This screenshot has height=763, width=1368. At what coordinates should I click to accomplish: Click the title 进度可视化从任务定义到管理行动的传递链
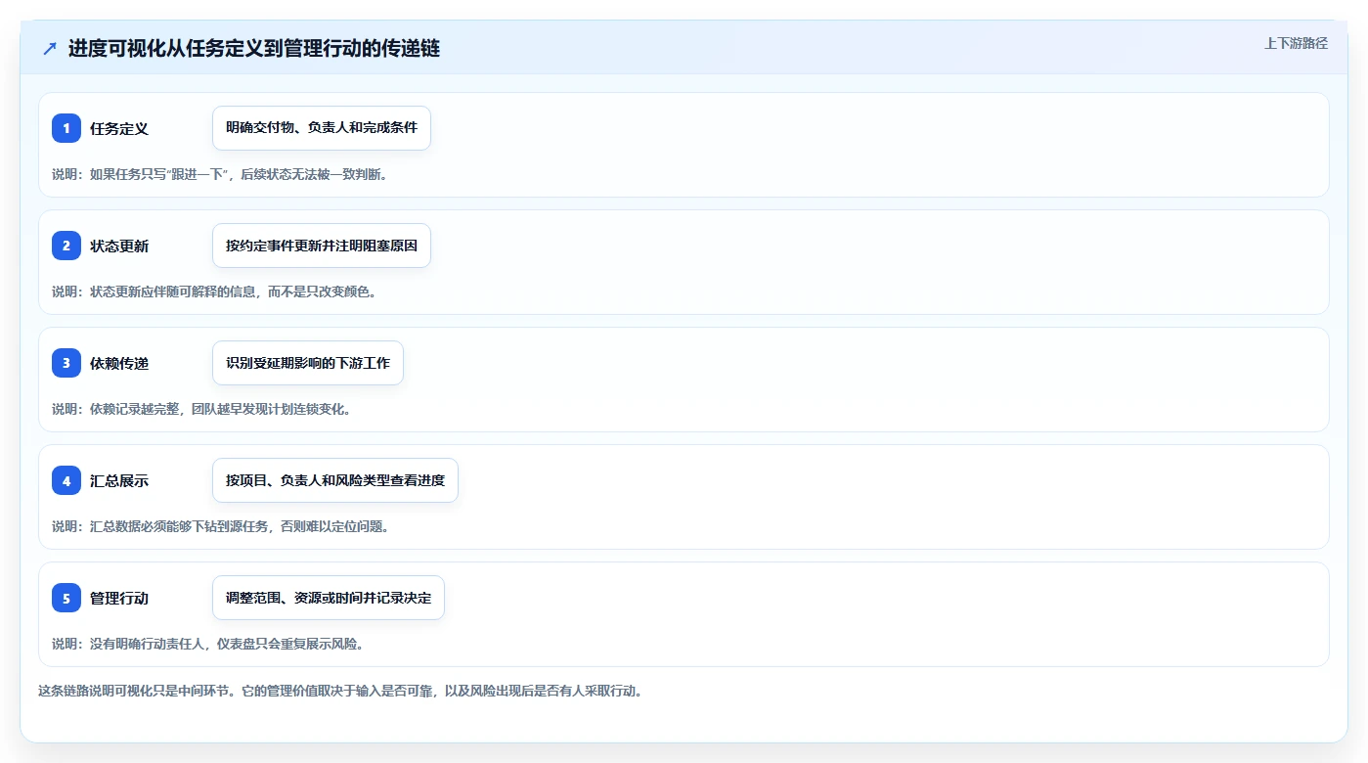coord(254,48)
